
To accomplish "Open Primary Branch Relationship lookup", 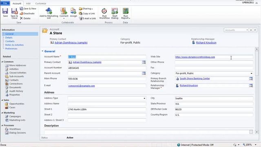I will (251, 78).
